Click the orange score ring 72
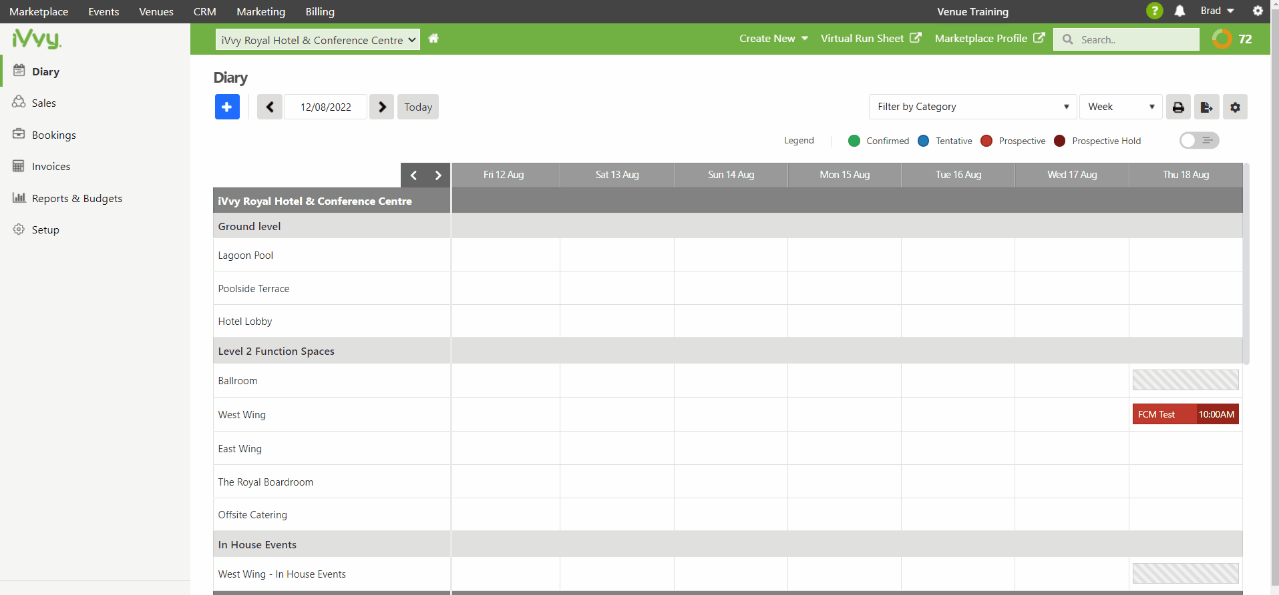This screenshot has height=595, width=1279. click(x=1222, y=39)
